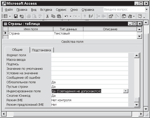Select the Общие tab

click(17, 50)
